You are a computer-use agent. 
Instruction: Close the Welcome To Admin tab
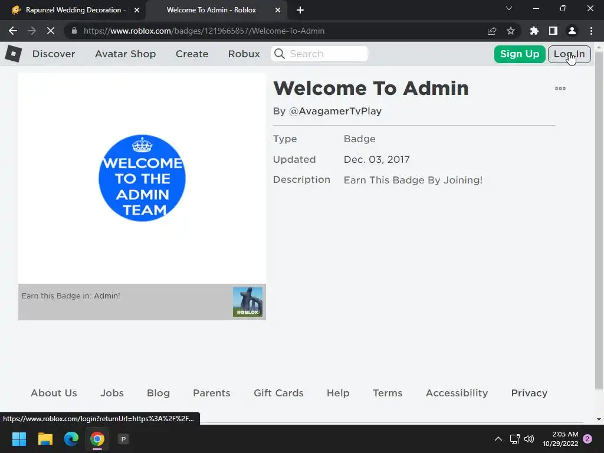tap(278, 11)
